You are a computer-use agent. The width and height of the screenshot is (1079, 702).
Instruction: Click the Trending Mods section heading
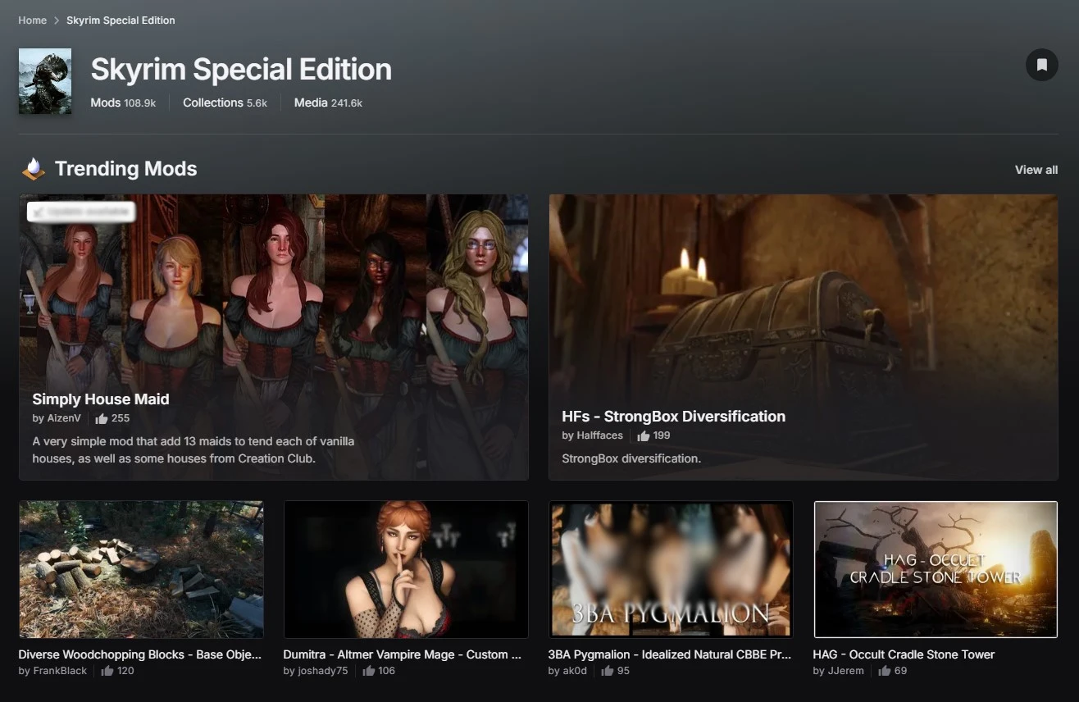coord(126,169)
